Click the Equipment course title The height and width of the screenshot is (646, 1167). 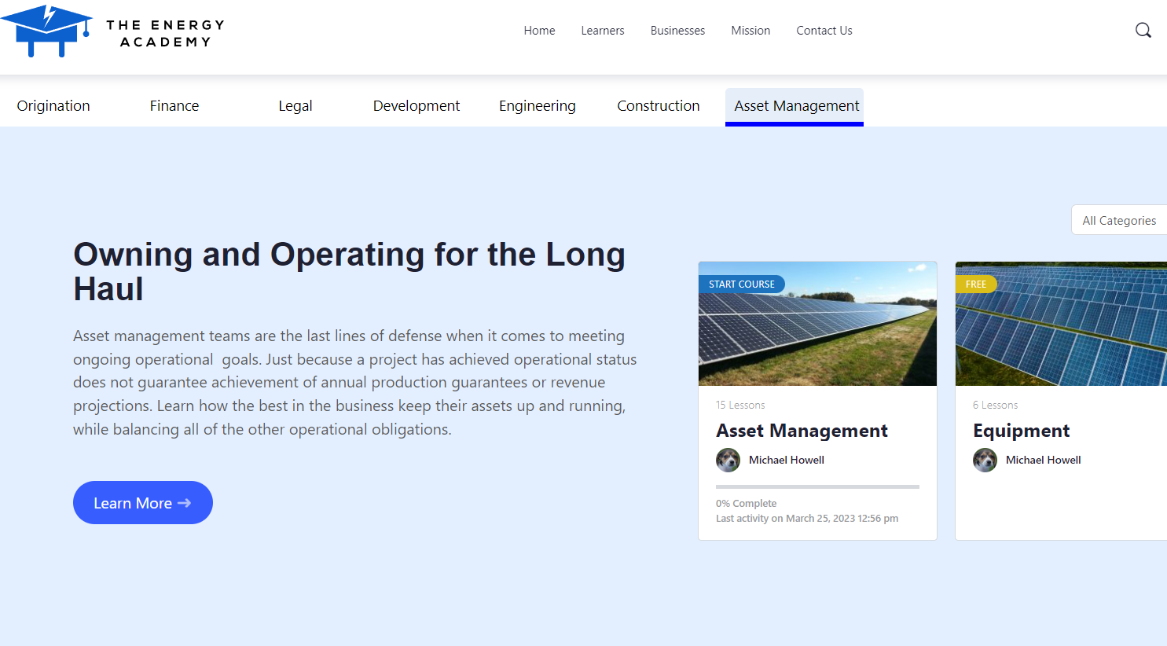click(1021, 431)
